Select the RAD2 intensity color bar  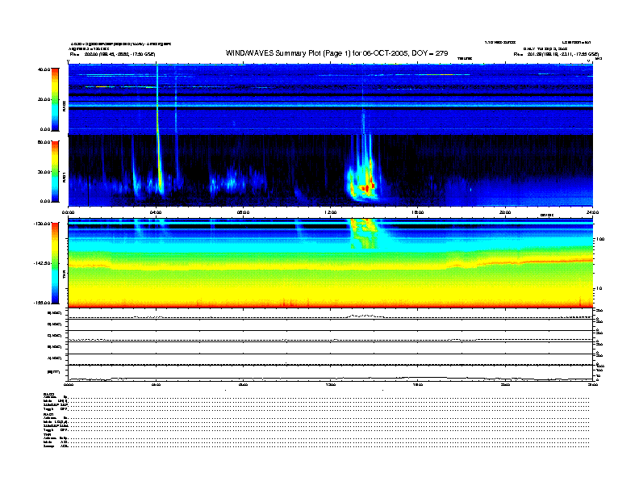coord(55,99)
